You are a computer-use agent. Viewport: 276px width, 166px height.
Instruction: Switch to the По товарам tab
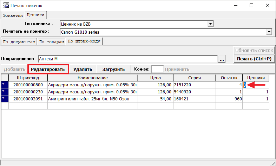[52, 42]
